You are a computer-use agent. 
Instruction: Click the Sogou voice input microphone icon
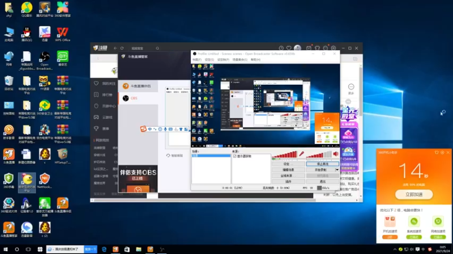click(x=165, y=129)
